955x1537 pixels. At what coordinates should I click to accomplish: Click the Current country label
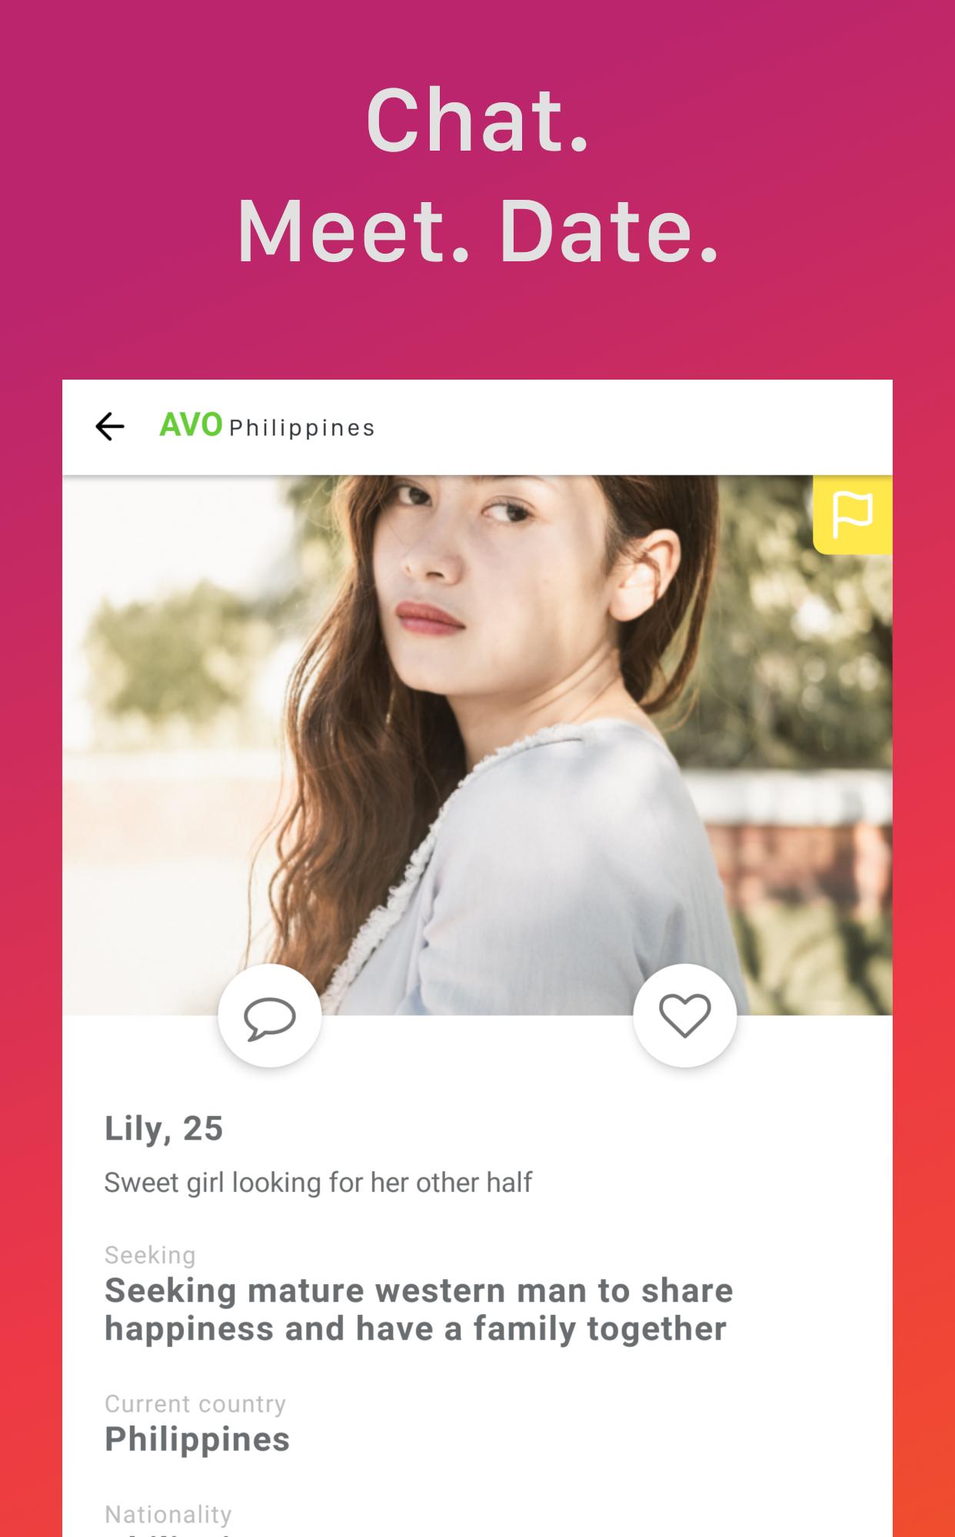pos(195,1404)
